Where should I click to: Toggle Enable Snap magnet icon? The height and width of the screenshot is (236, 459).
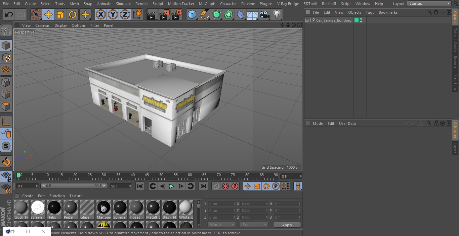tap(6, 162)
